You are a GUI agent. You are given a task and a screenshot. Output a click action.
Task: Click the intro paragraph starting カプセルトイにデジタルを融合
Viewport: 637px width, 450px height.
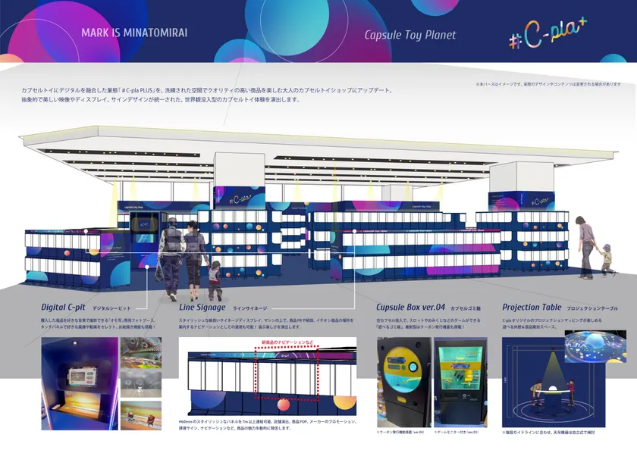coord(208,95)
